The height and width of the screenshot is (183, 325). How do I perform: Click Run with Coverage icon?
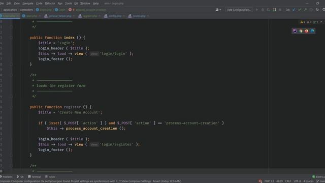coord(268,10)
